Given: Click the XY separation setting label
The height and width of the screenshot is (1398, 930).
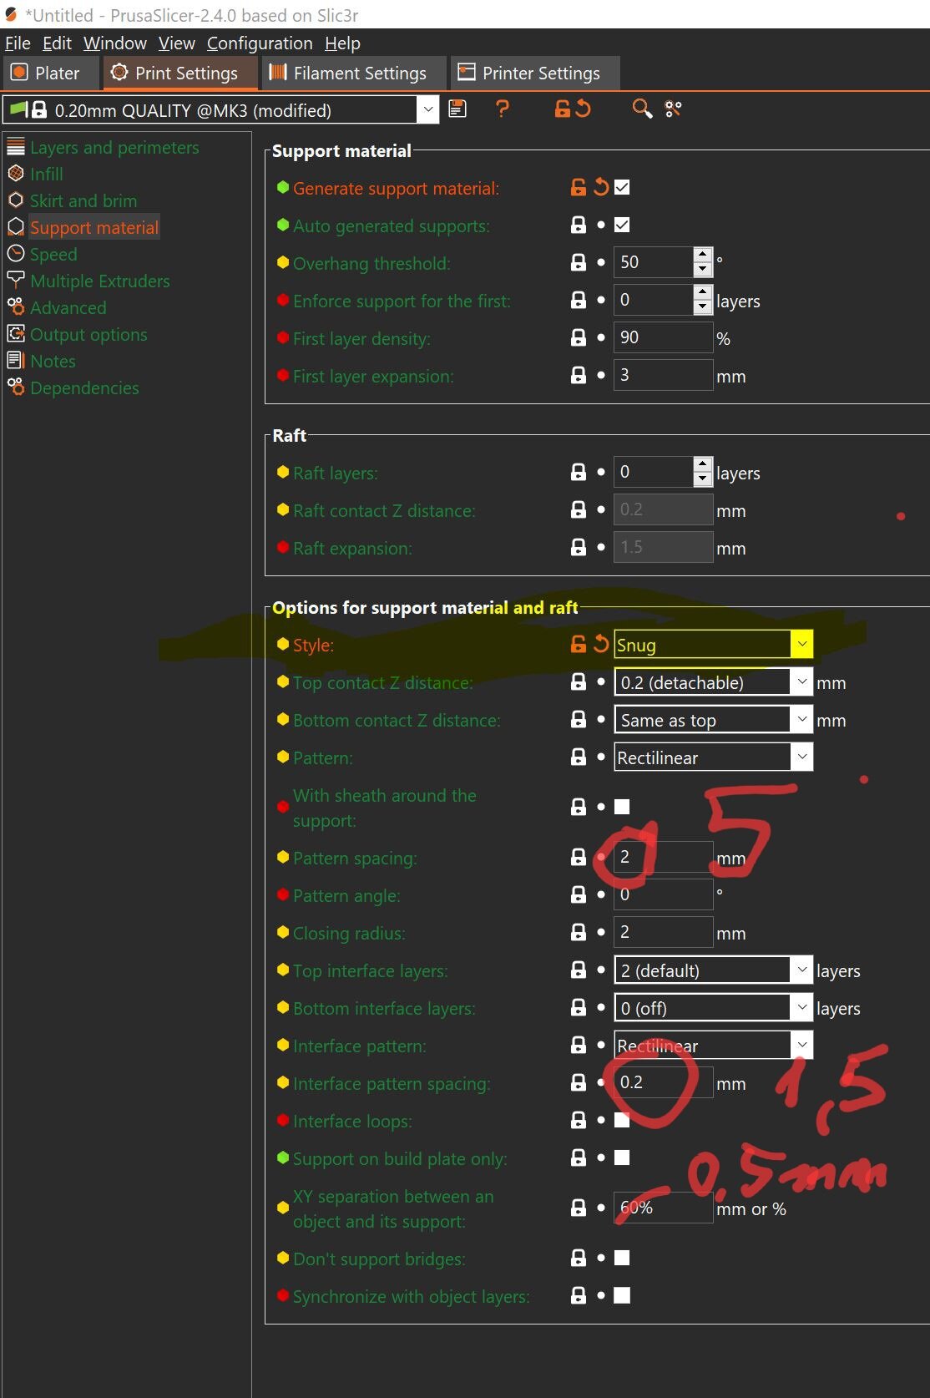Looking at the screenshot, I should tap(393, 1208).
